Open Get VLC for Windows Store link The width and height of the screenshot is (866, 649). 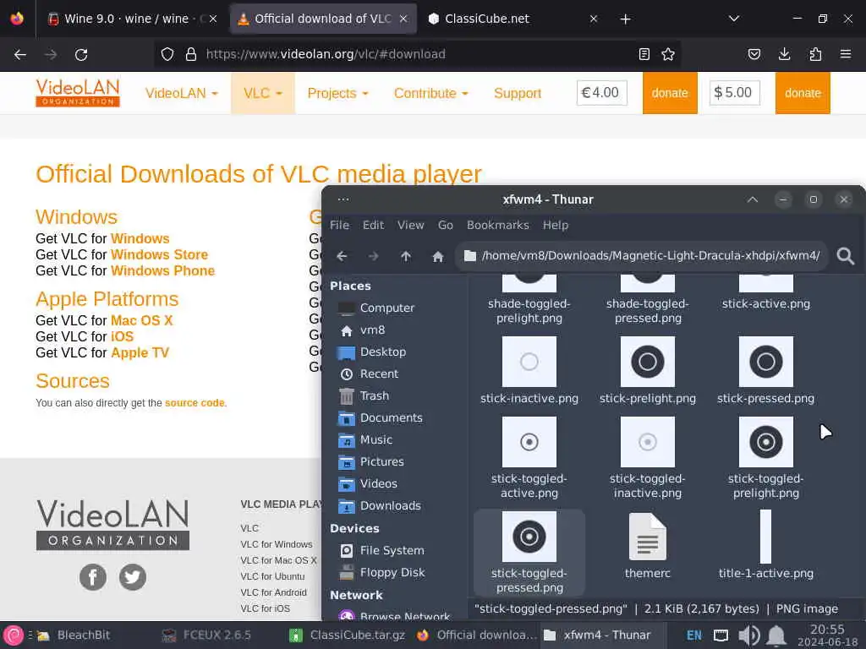(x=159, y=254)
